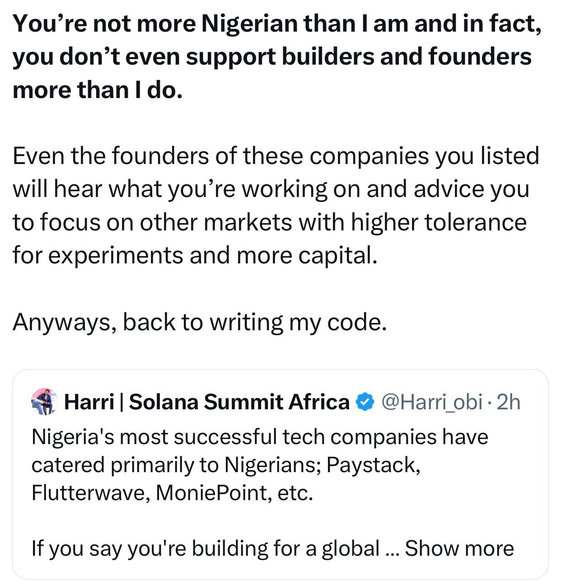
Task: Click Solana Summit Africa in display name
Action: click(x=239, y=402)
